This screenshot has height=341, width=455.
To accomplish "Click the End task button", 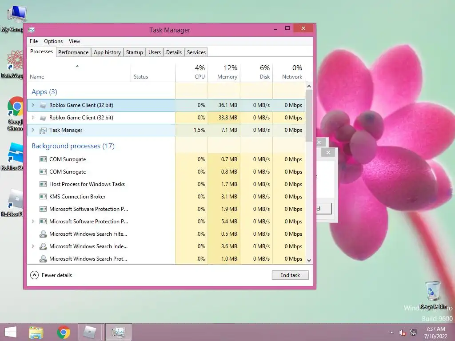I will pos(290,275).
